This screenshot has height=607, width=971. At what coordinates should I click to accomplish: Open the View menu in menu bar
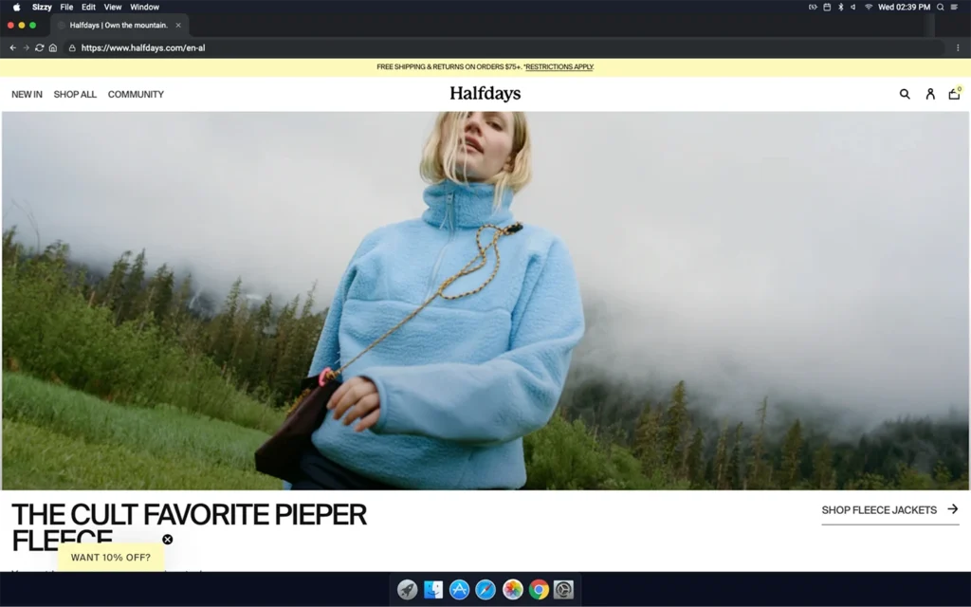(113, 7)
